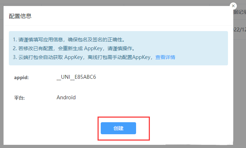
Task: Click the partially hidden 22/12 date cell
Action: coord(240,30)
